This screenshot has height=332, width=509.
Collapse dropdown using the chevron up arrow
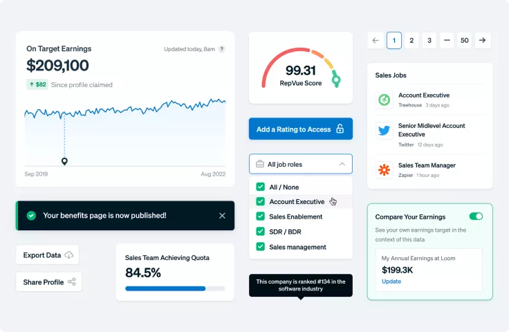click(x=342, y=164)
